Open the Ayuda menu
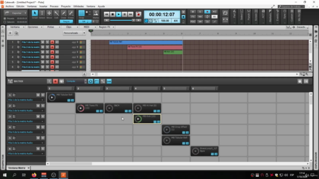Image resolution: width=319 pixels, height=179 pixels. pos(101,6)
